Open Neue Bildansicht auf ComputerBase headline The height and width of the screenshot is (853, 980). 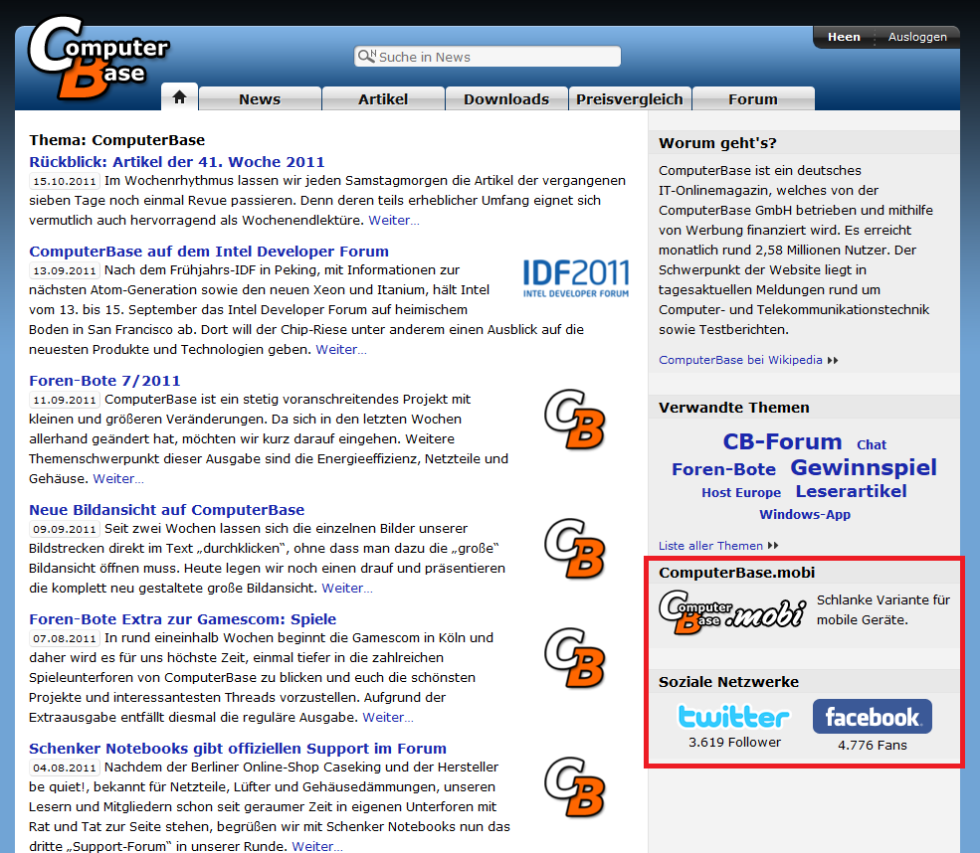[167, 510]
